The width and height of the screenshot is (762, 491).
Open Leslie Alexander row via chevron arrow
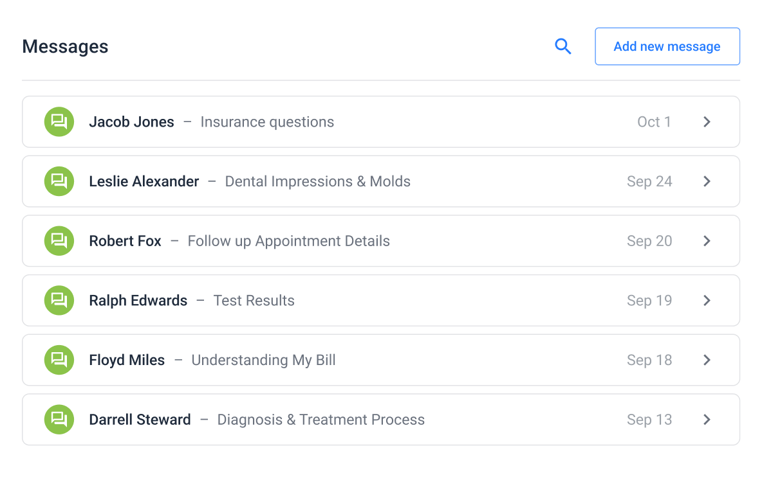click(707, 181)
